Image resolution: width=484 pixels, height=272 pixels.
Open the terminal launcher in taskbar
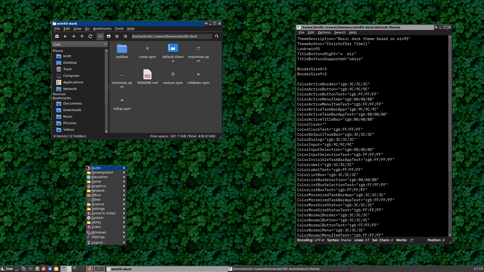point(31,269)
